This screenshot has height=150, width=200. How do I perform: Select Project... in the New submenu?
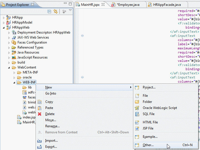166,87
